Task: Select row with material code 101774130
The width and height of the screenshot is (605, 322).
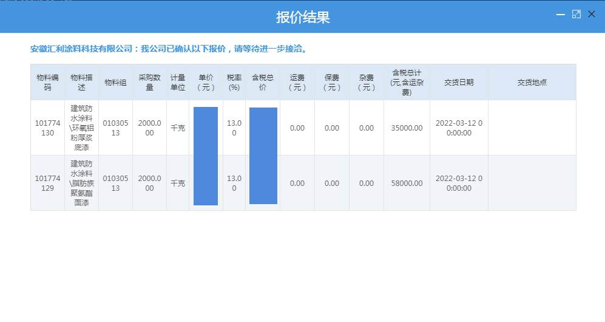Action: pos(47,128)
